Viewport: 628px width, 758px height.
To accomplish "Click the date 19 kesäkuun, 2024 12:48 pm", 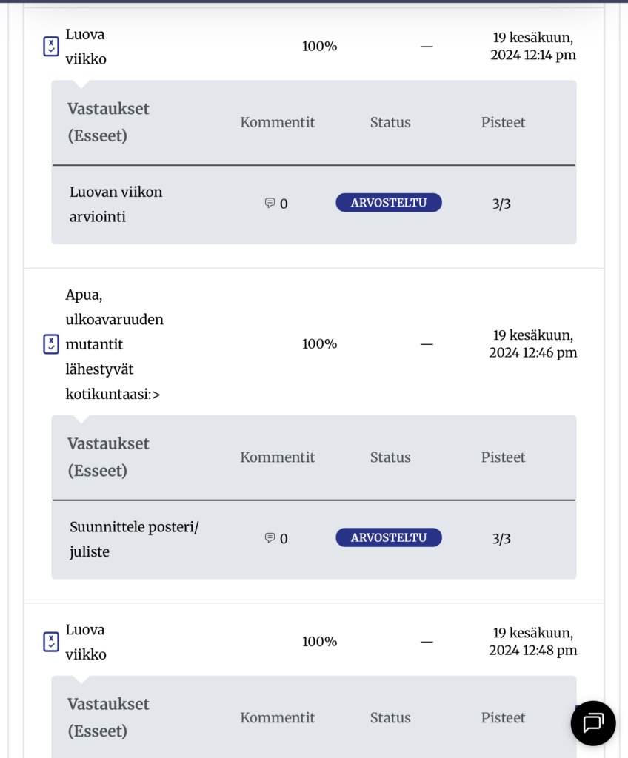I will [x=532, y=642].
